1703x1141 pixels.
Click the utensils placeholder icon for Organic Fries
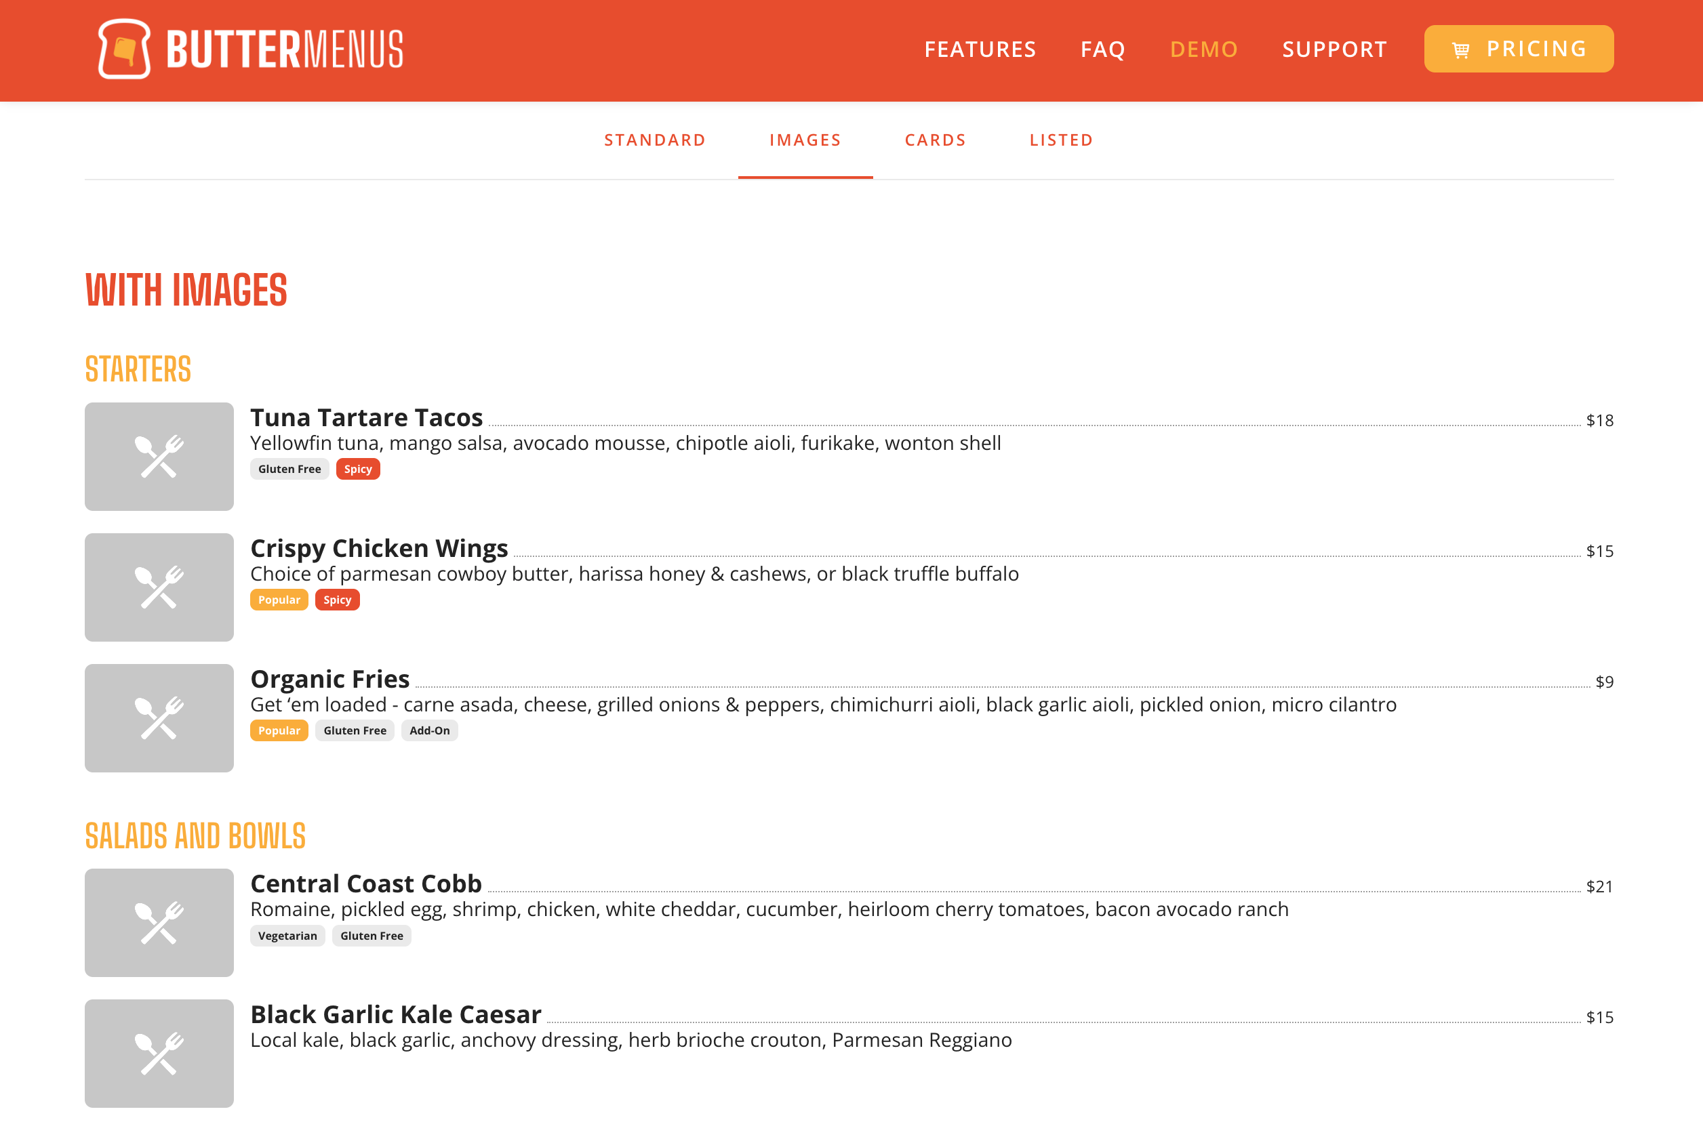pyautogui.click(x=159, y=718)
